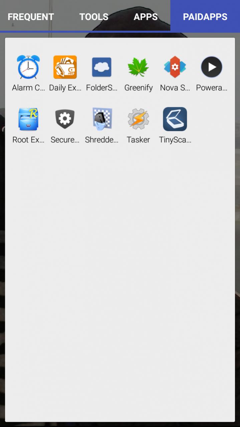
Task: Open the Root Explorer blue drawer icon
Action: (28, 119)
